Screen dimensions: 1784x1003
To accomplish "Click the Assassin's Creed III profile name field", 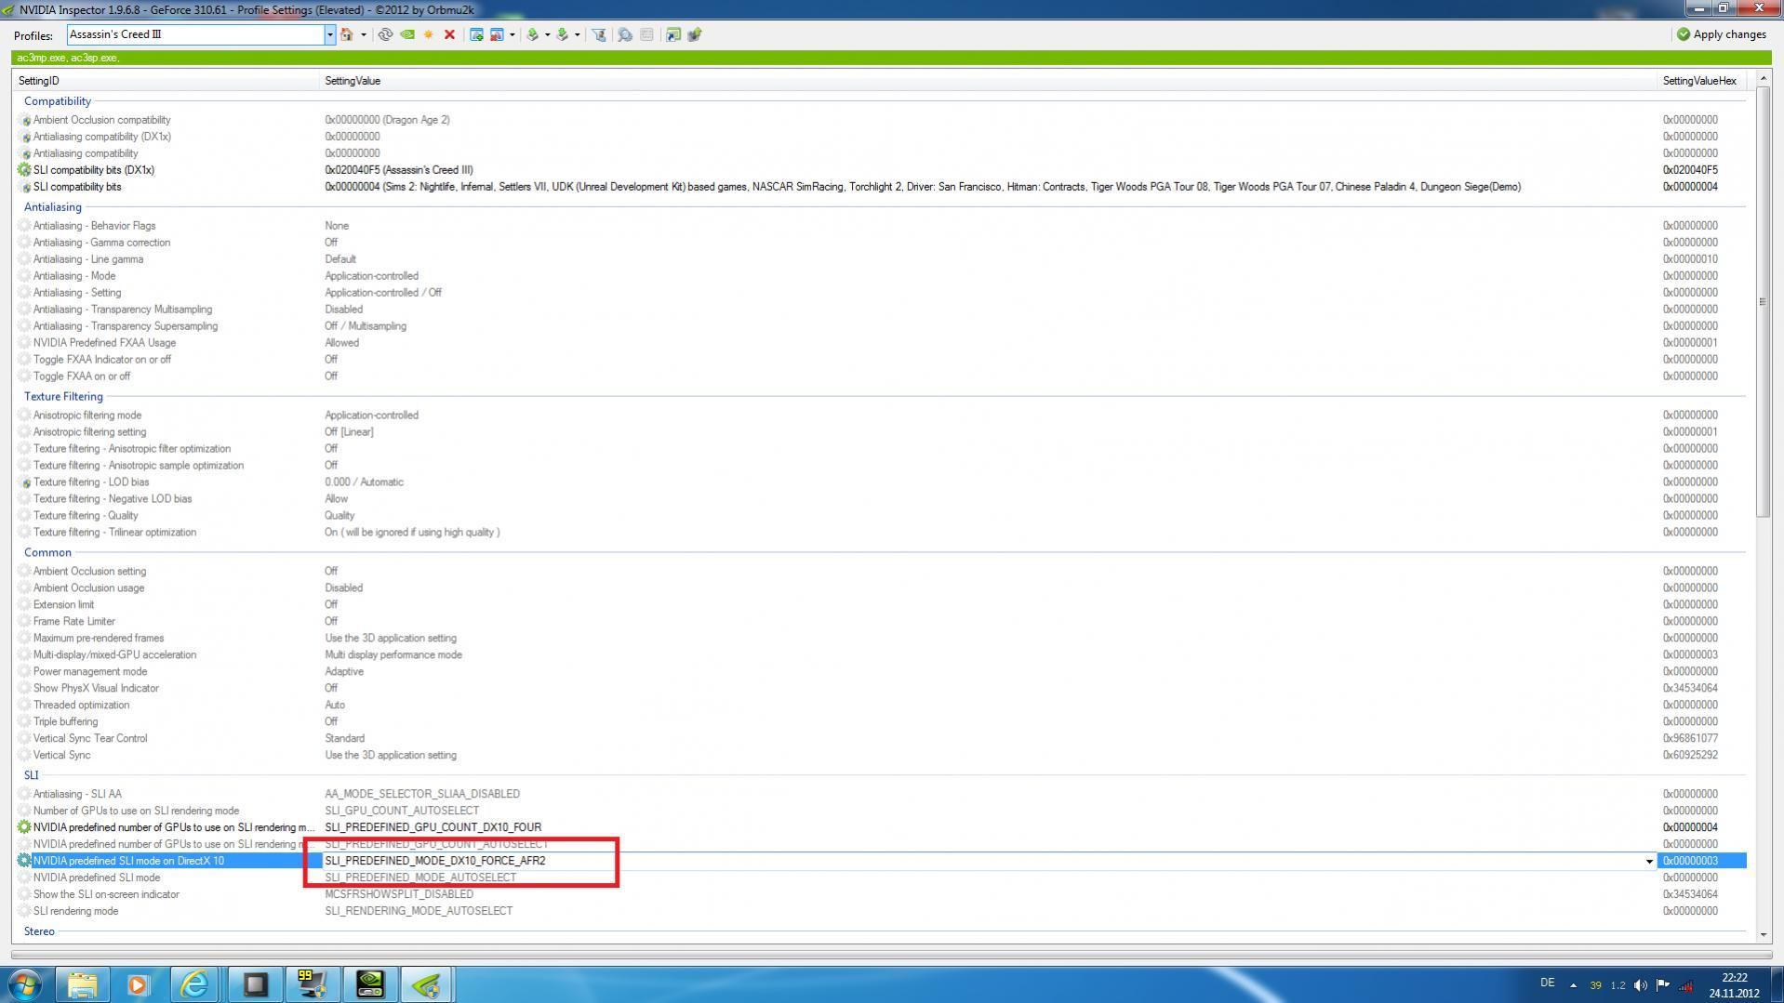I will point(195,34).
